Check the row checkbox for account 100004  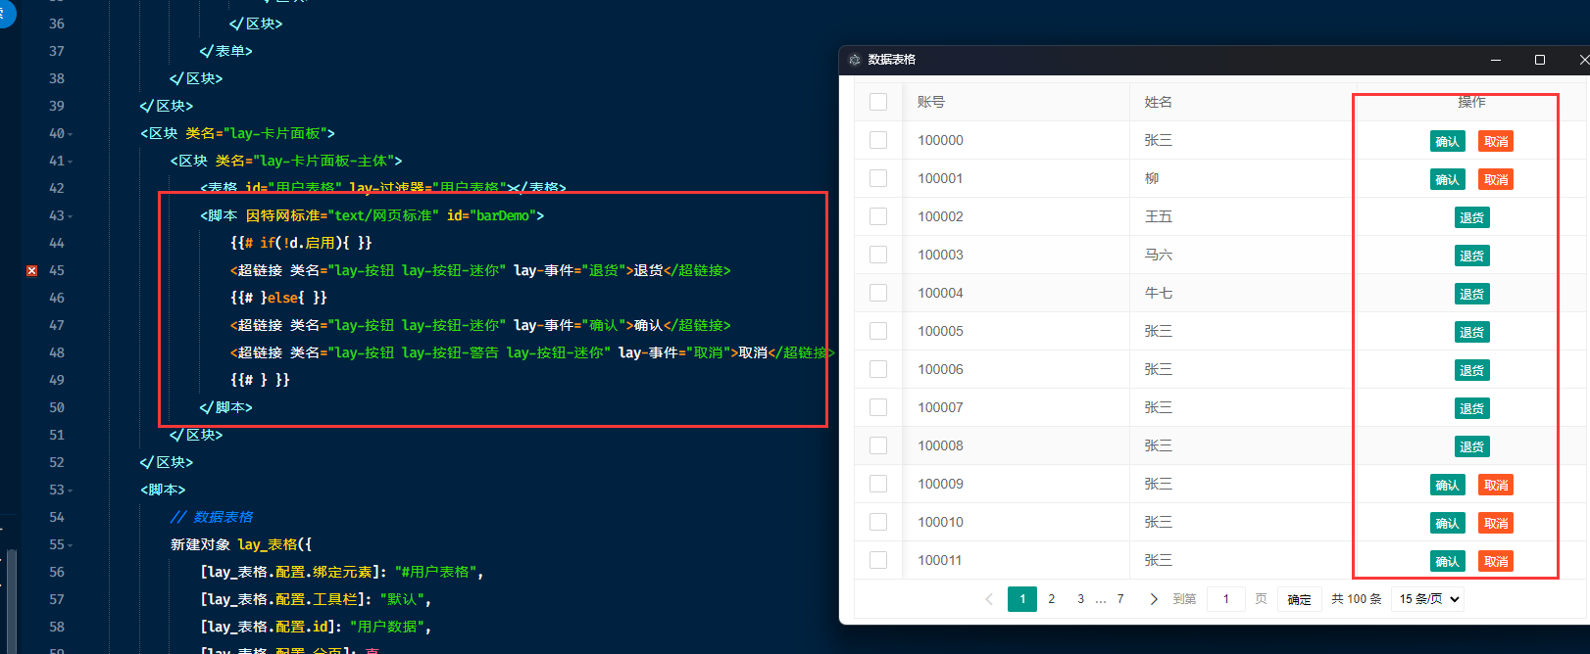(x=878, y=293)
